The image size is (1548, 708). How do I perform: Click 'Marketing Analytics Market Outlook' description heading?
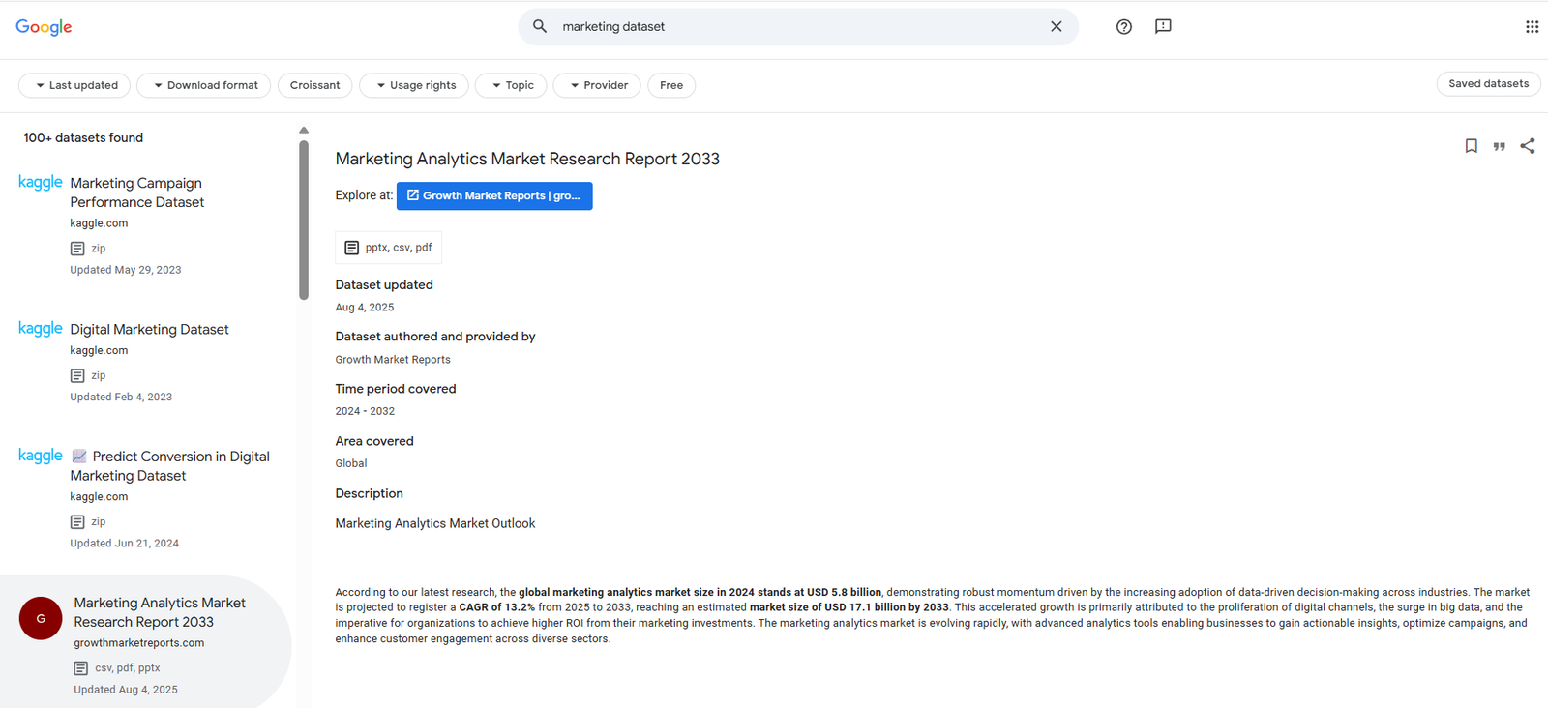[x=435, y=523]
